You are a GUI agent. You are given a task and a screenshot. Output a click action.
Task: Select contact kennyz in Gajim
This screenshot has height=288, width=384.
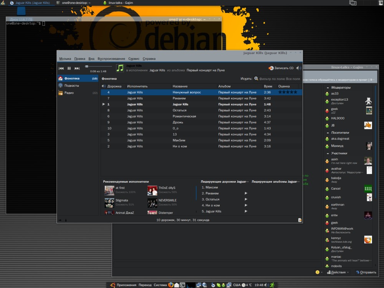(x=349, y=240)
